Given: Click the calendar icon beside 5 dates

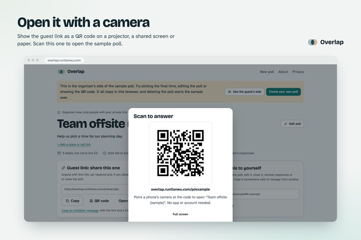Looking at the screenshot, I should tap(59, 153).
